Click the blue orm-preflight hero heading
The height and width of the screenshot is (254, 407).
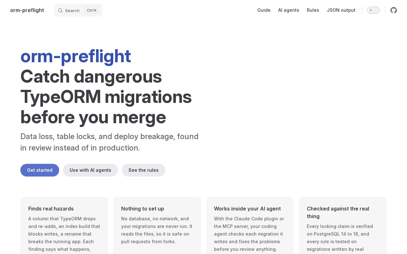click(x=76, y=56)
